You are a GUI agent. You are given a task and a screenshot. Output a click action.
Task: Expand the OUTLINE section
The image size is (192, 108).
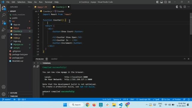click(x=13, y=93)
